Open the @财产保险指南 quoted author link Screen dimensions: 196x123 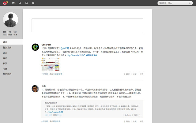coord(51,103)
